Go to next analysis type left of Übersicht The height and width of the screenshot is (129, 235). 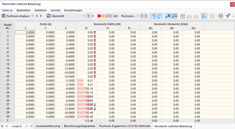tap(41, 16)
